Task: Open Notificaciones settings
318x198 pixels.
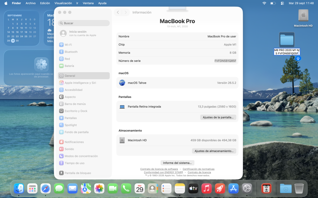Action: pos(84,142)
